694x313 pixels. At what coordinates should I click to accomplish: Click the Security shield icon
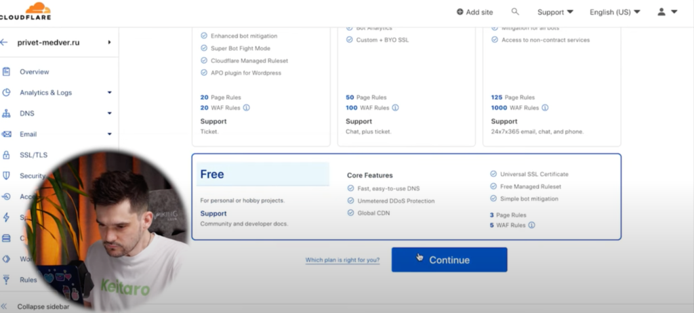click(6, 175)
